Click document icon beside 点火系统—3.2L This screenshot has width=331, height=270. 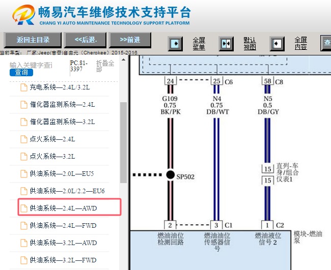(x=24, y=157)
